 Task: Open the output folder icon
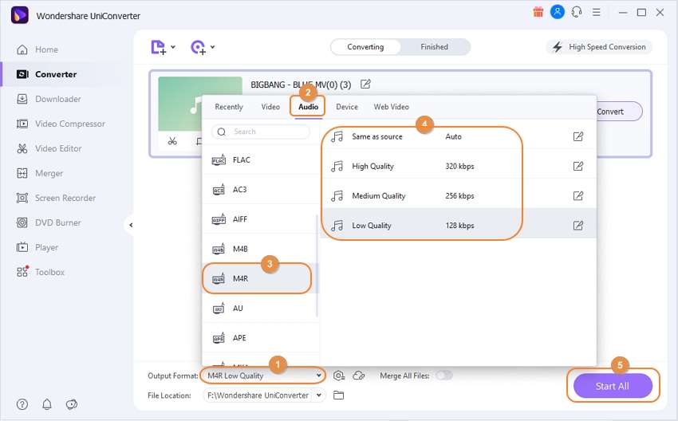tap(338, 395)
